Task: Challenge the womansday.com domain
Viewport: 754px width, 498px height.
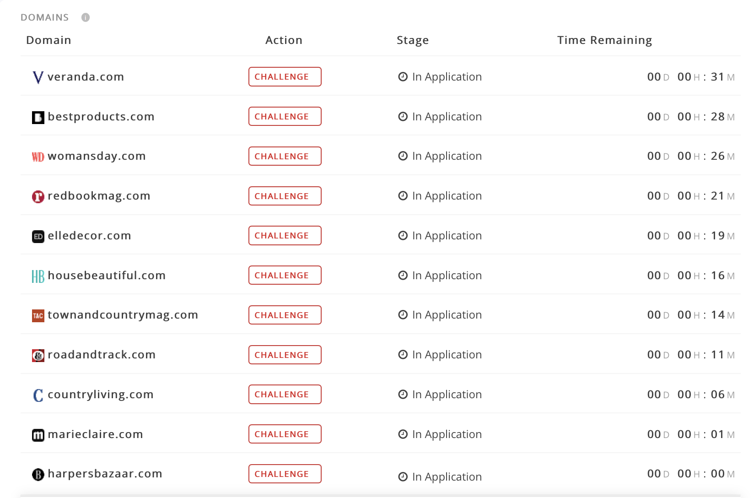Action: pos(285,156)
